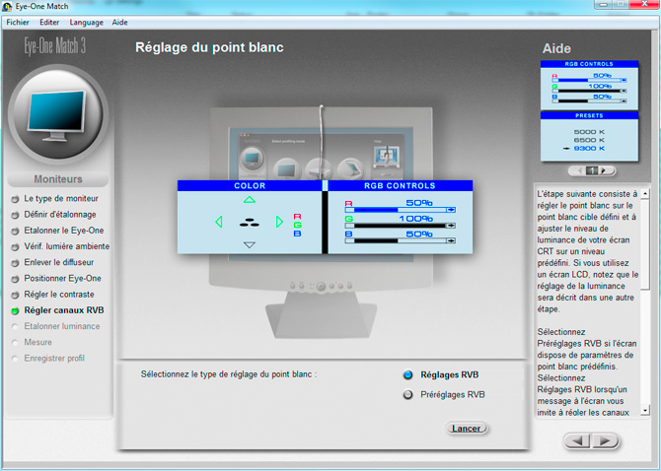This screenshot has width=661, height=471.
Task: Go to 'Positionner Eye-One' step
Action: [x=62, y=278]
